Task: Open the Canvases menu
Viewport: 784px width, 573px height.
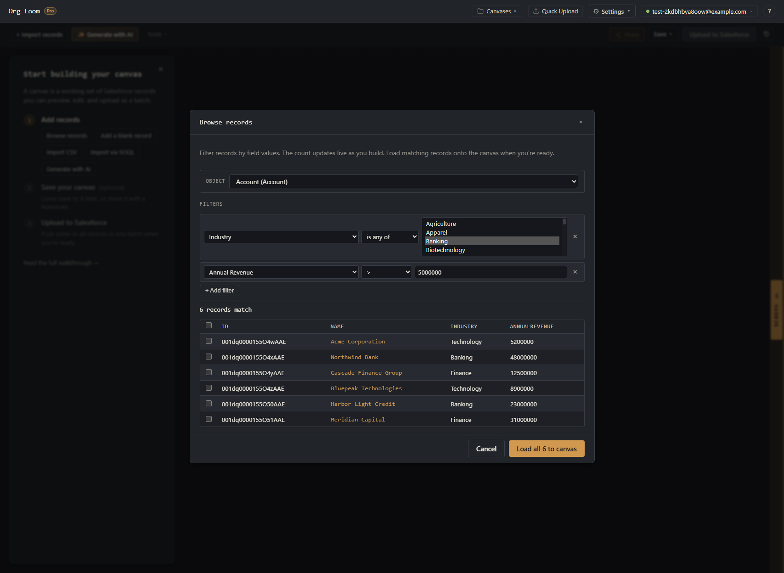Action: (497, 11)
